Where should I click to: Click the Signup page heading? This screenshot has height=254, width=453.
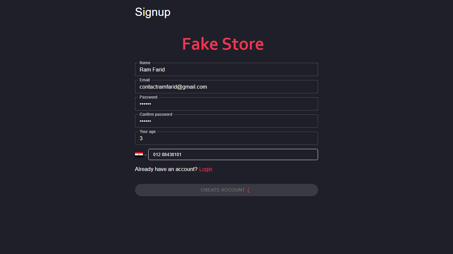[x=153, y=12]
